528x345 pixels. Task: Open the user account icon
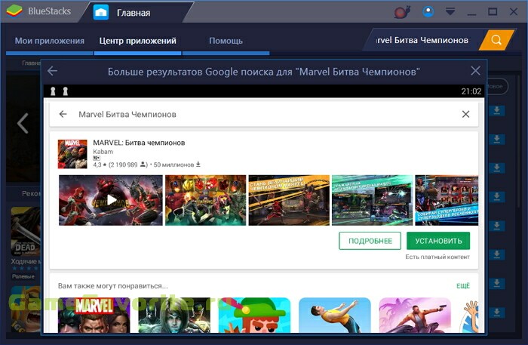(428, 12)
